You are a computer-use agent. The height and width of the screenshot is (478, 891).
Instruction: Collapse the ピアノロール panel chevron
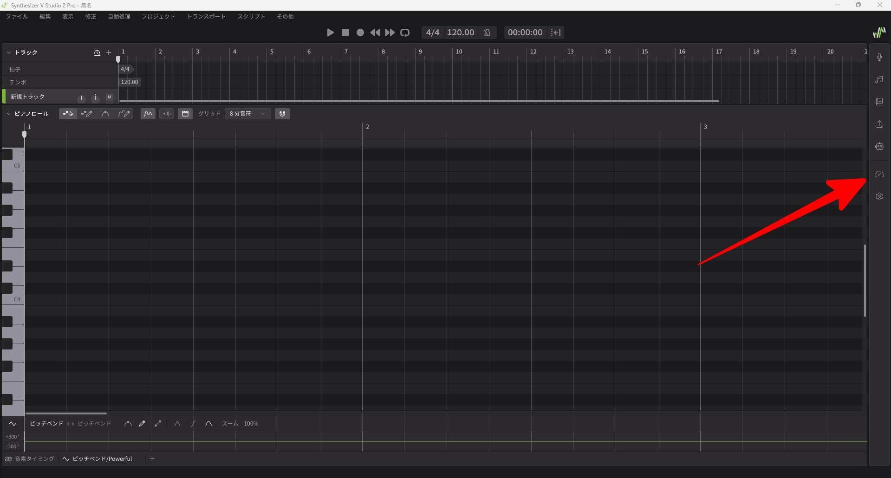(8, 114)
